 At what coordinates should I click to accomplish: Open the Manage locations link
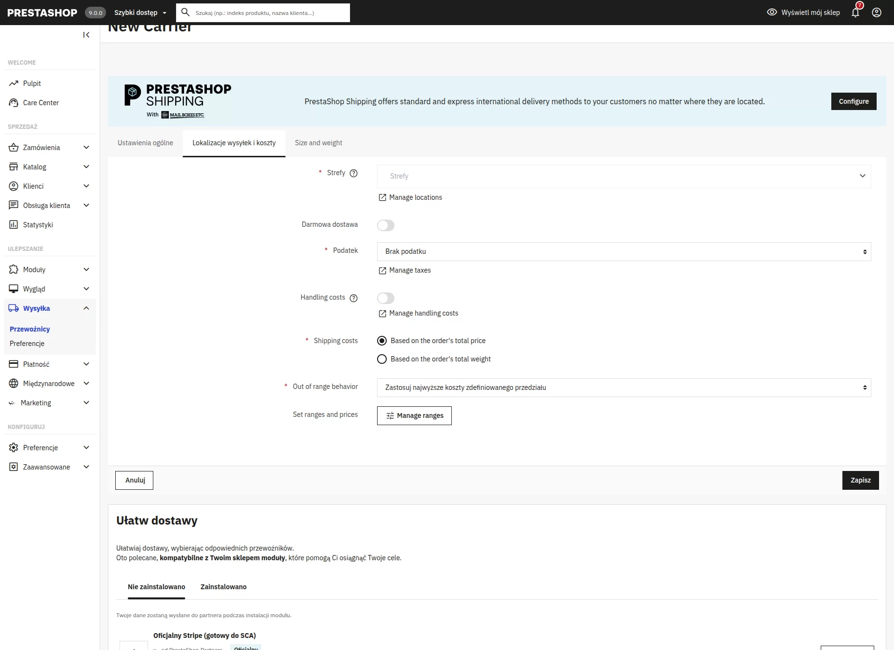415,197
